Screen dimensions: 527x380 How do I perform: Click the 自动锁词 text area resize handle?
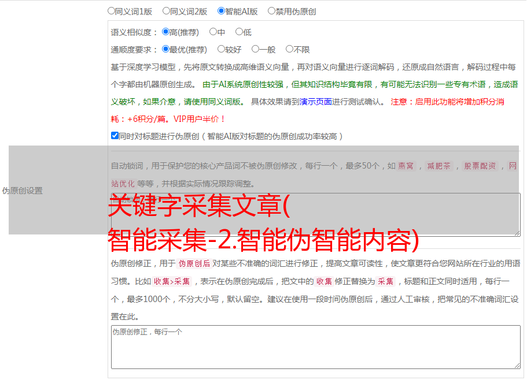(517, 232)
